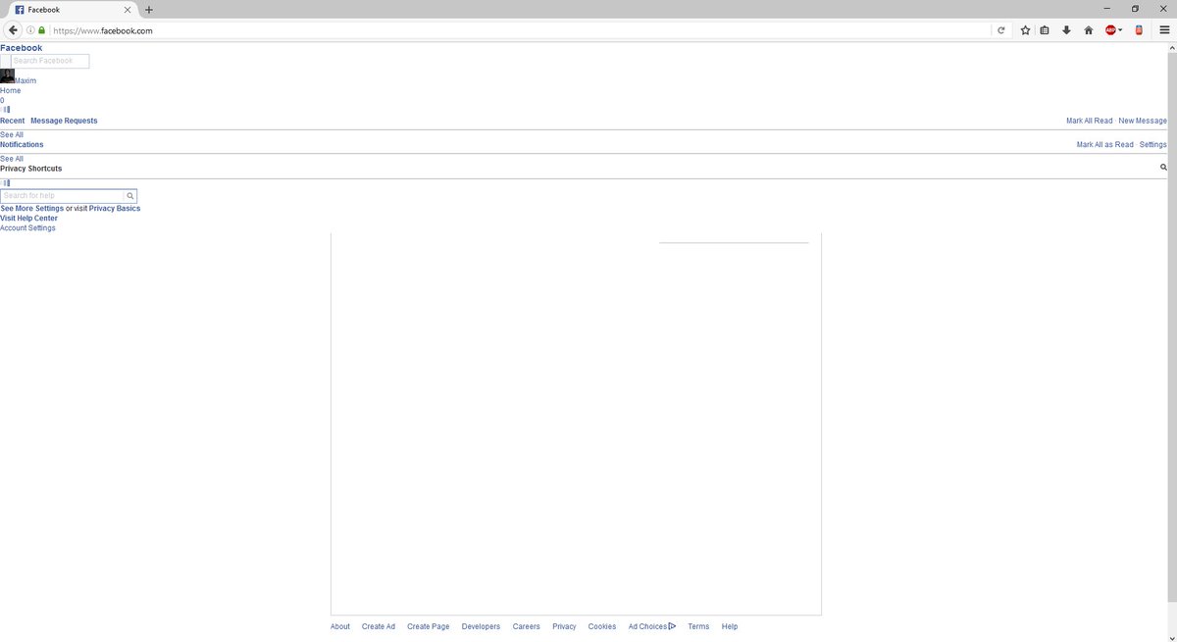Close the Facebook tab
The height and width of the screenshot is (642, 1177).
(128, 10)
